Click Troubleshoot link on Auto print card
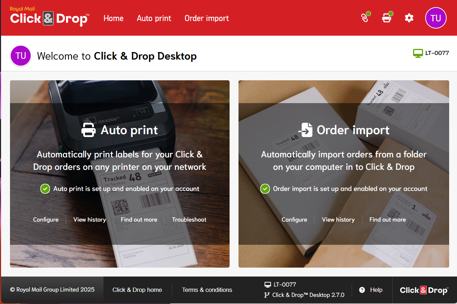Image resolution: width=457 pixels, height=304 pixels. (189, 219)
